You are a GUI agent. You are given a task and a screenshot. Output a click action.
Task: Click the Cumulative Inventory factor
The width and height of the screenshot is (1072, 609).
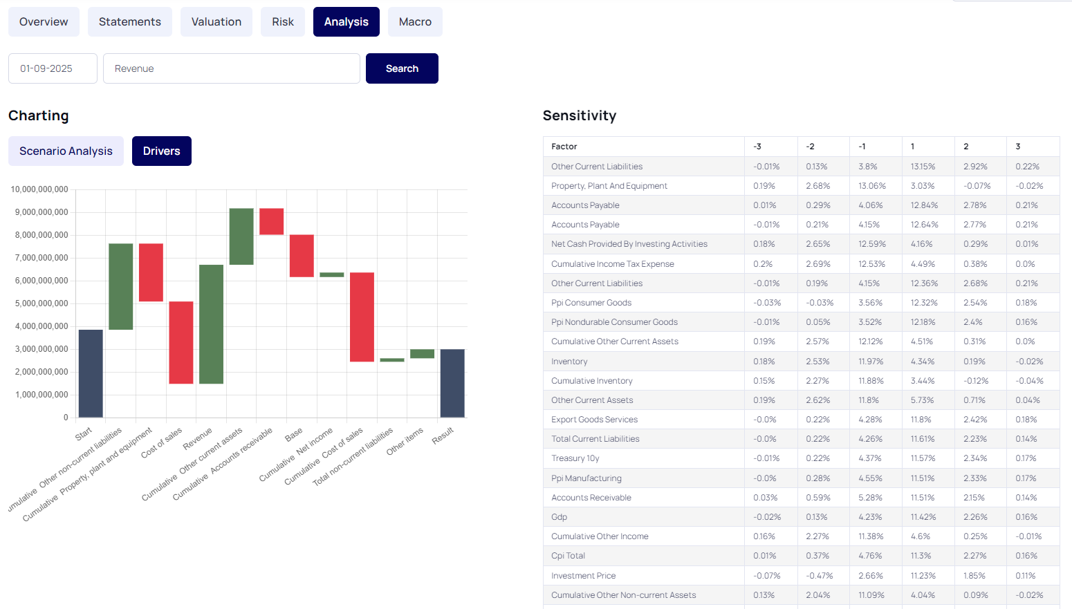pyautogui.click(x=592, y=381)
